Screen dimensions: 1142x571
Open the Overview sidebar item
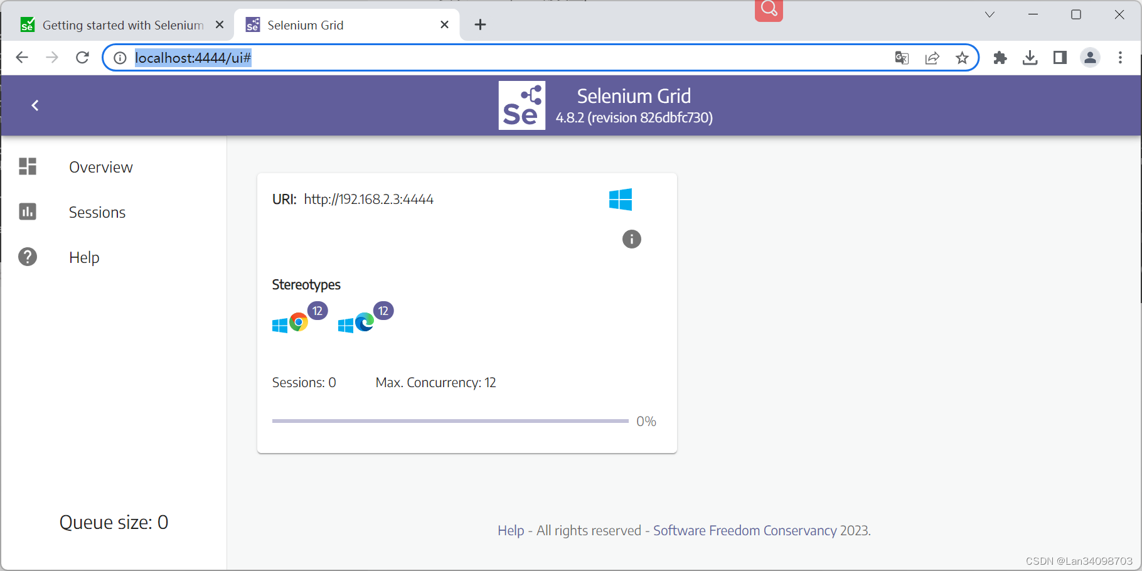pyautogui.click(x=113, y=167)
